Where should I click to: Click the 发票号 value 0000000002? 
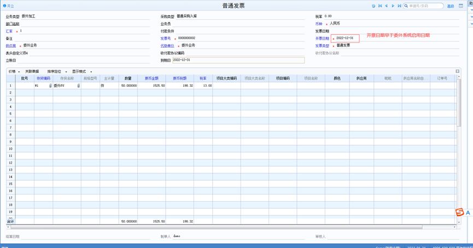click(x=186, y=38)
